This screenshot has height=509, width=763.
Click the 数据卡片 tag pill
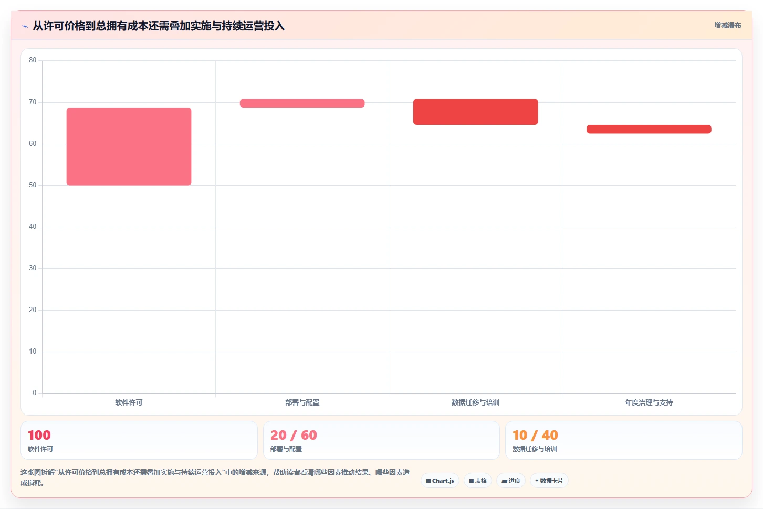(549, 481)
